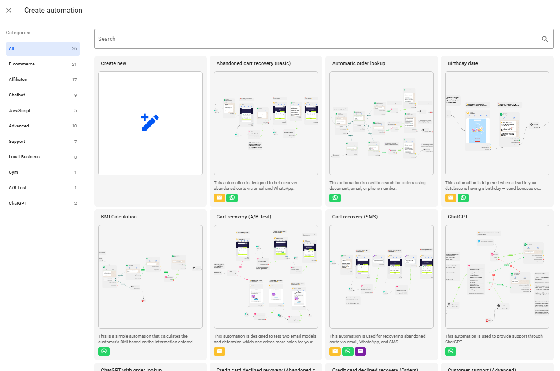Image resolution: width=560 pixels, height=371 pixels.
Task: Open the Birthday date template thumbnail
Action: 497,124
